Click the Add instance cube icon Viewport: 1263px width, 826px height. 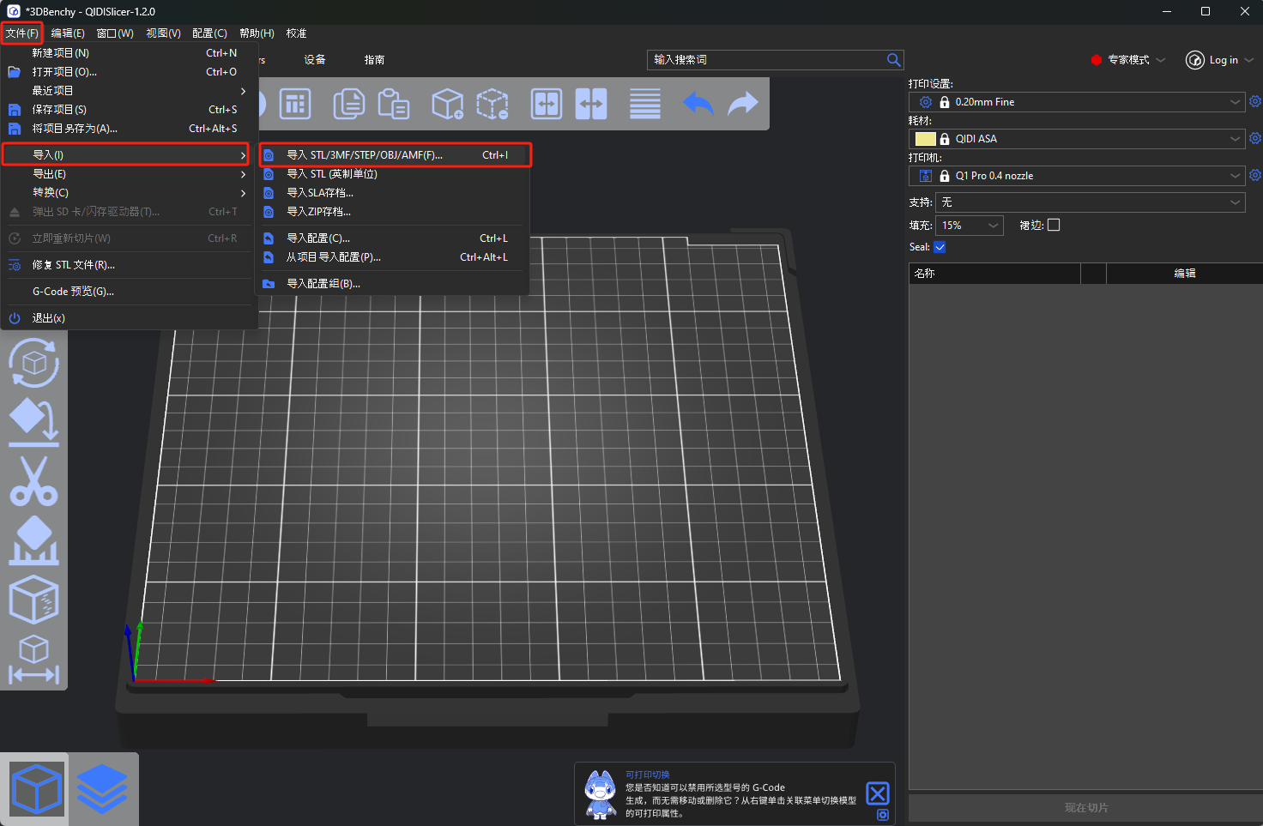coord(447,104)
